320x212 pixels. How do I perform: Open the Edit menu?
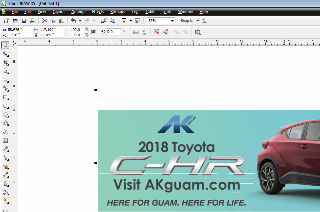pos(28,12)
